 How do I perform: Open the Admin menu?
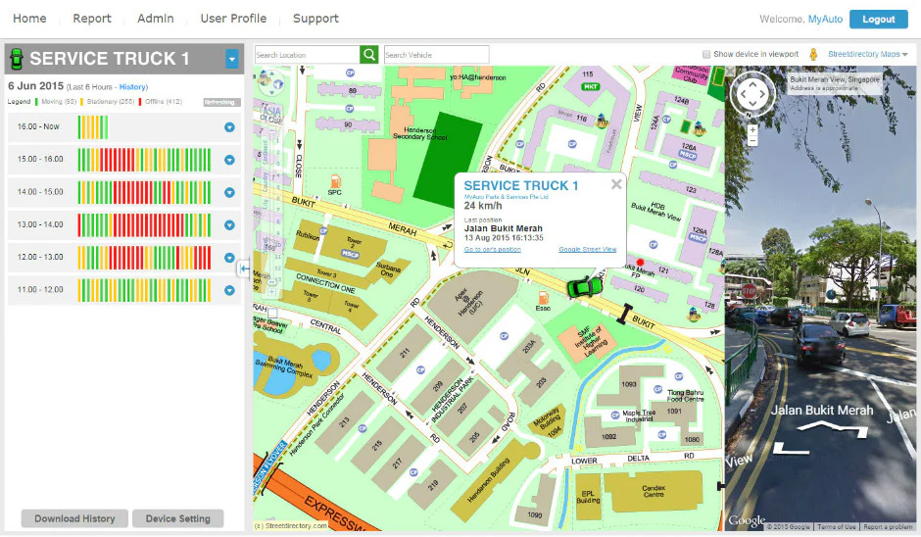[155, 19]
